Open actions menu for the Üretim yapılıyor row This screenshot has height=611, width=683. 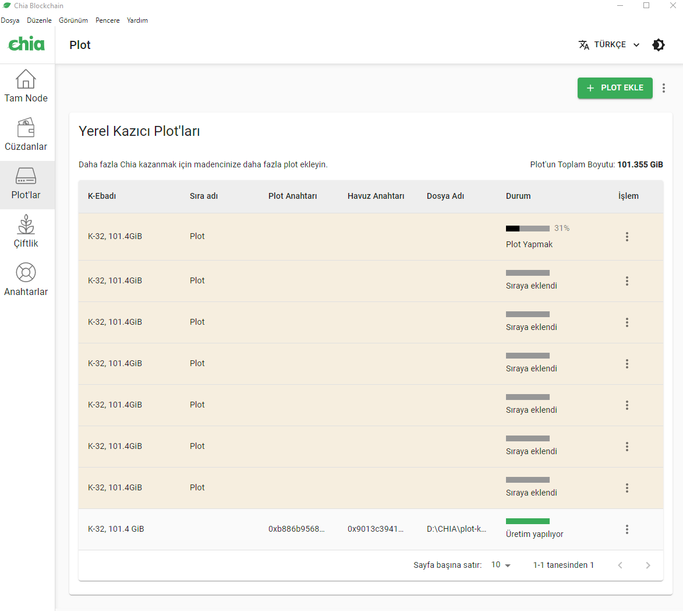click(627, 529)
